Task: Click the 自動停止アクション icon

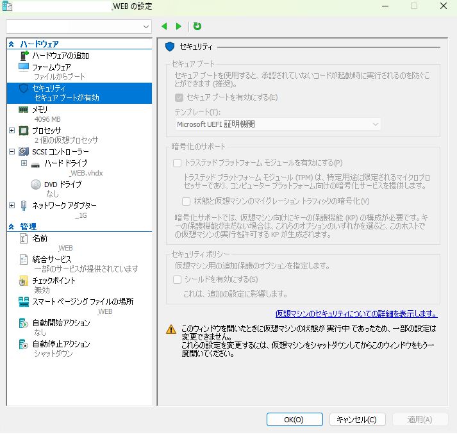Action: (23, 344)
